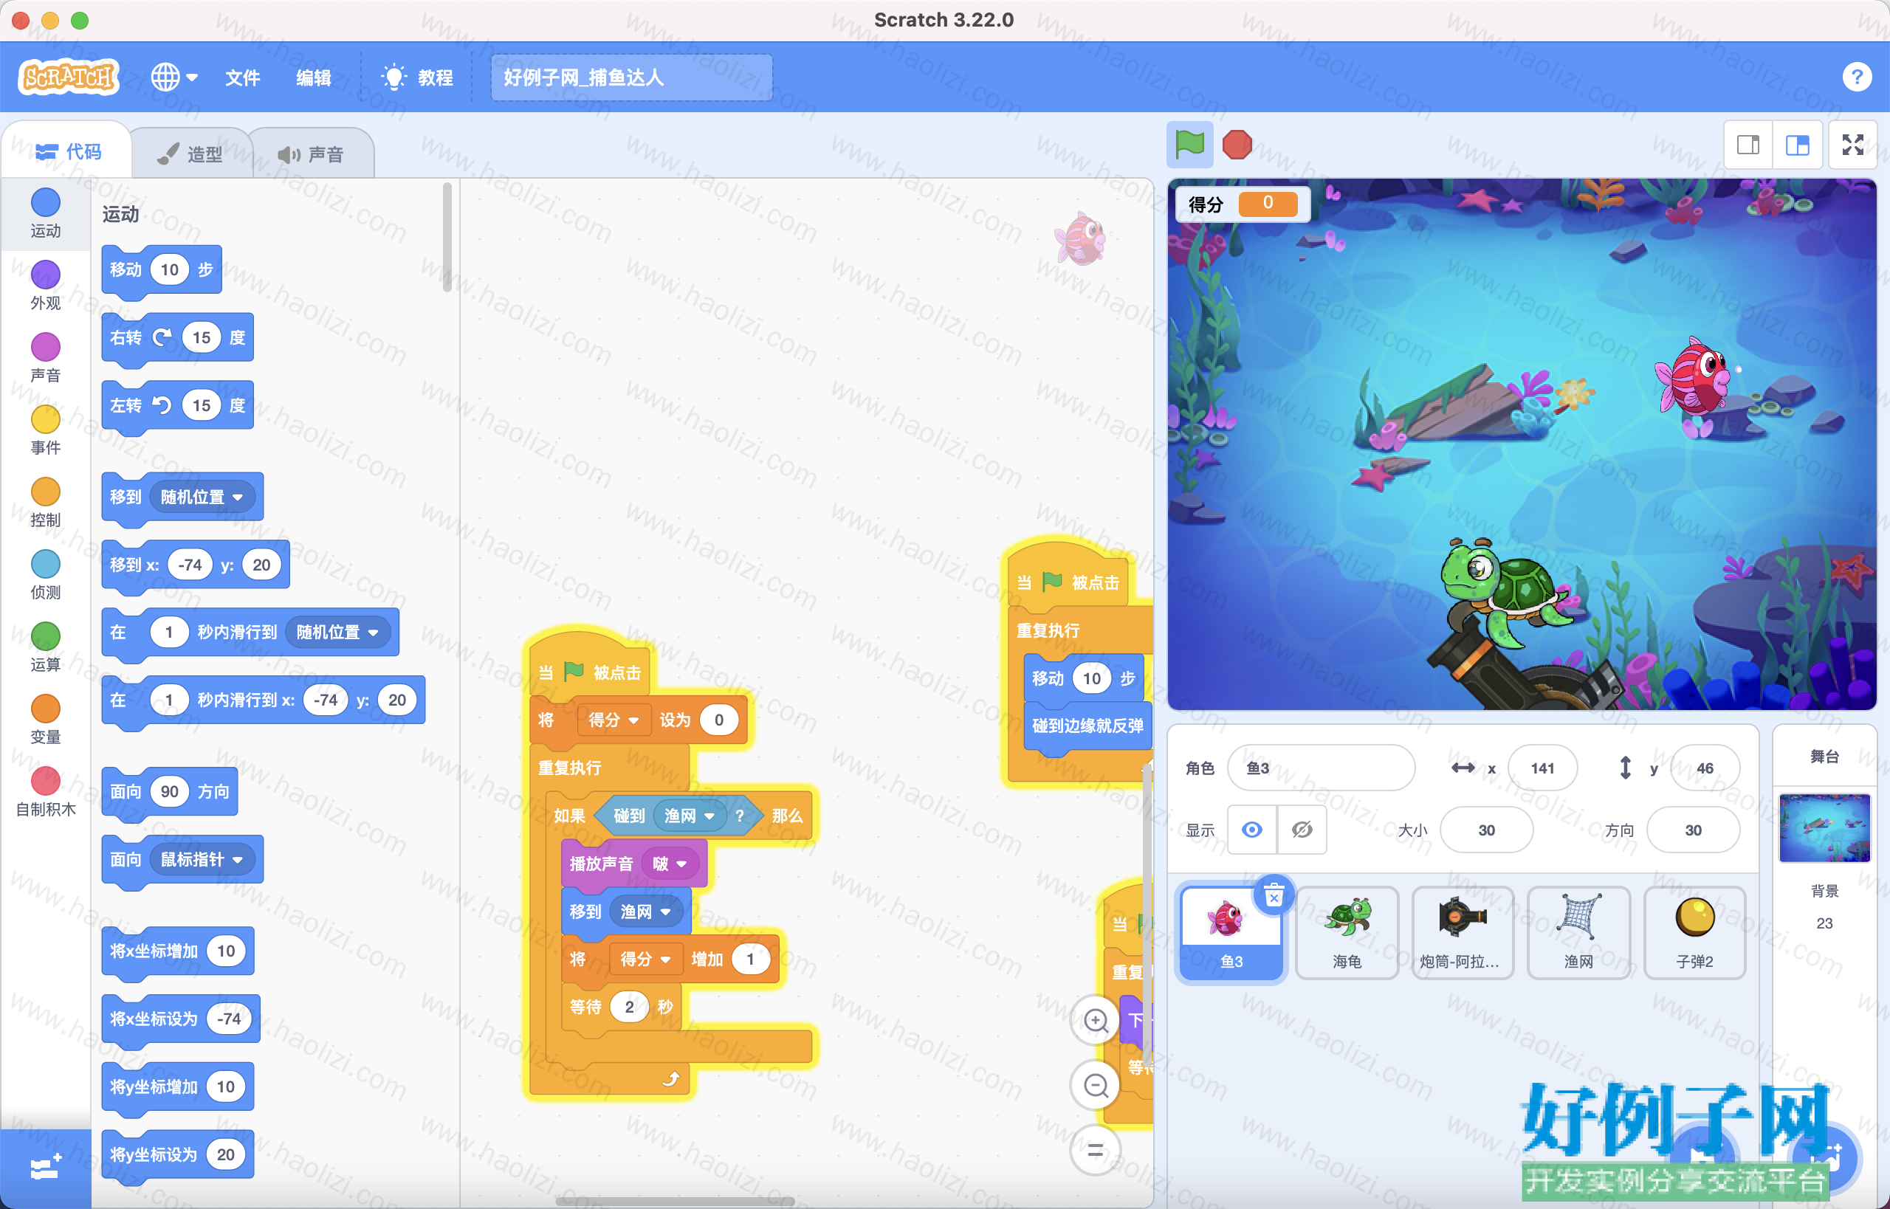Click the green flag to start project
The image size is (1890, 1209).
click(x=1189, y=145)
